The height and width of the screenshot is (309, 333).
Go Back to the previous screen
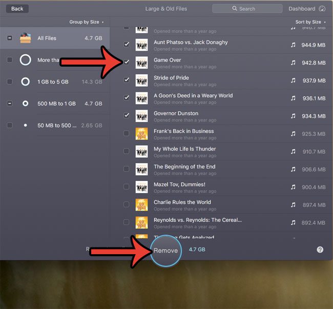click(x=17, y=9)
